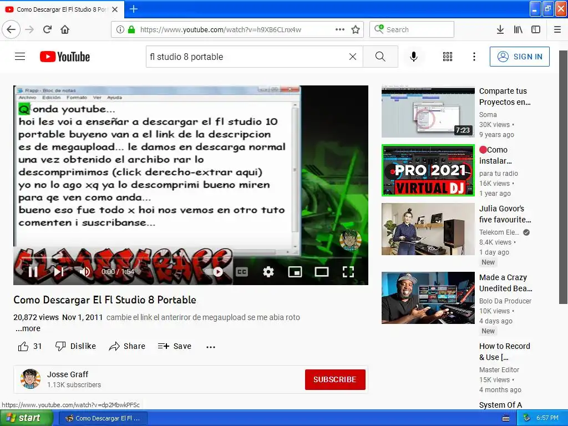Mute the video volume
The width and height of the screenshot is (568, 426).
tap(85, 272)
